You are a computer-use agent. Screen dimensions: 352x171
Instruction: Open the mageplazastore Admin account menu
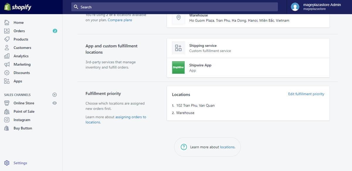click(319, 7)
